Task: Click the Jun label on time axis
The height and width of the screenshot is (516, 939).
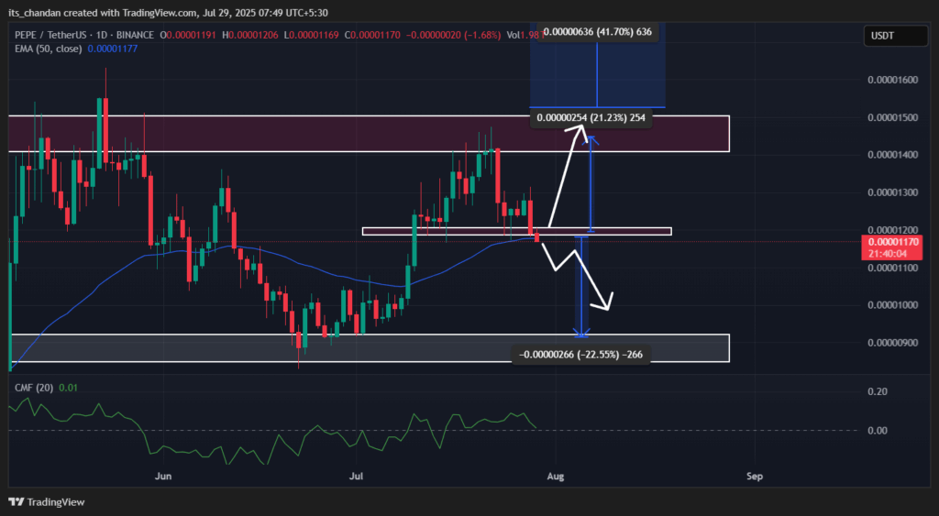Action: (163, 477)
